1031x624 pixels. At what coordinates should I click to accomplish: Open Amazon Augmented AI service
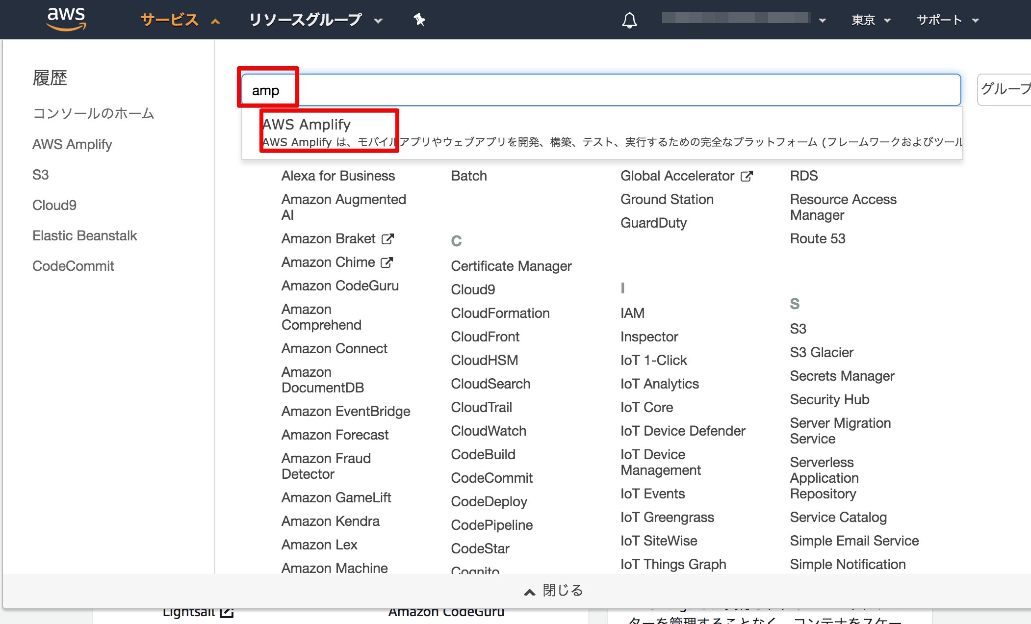(344, 207)
